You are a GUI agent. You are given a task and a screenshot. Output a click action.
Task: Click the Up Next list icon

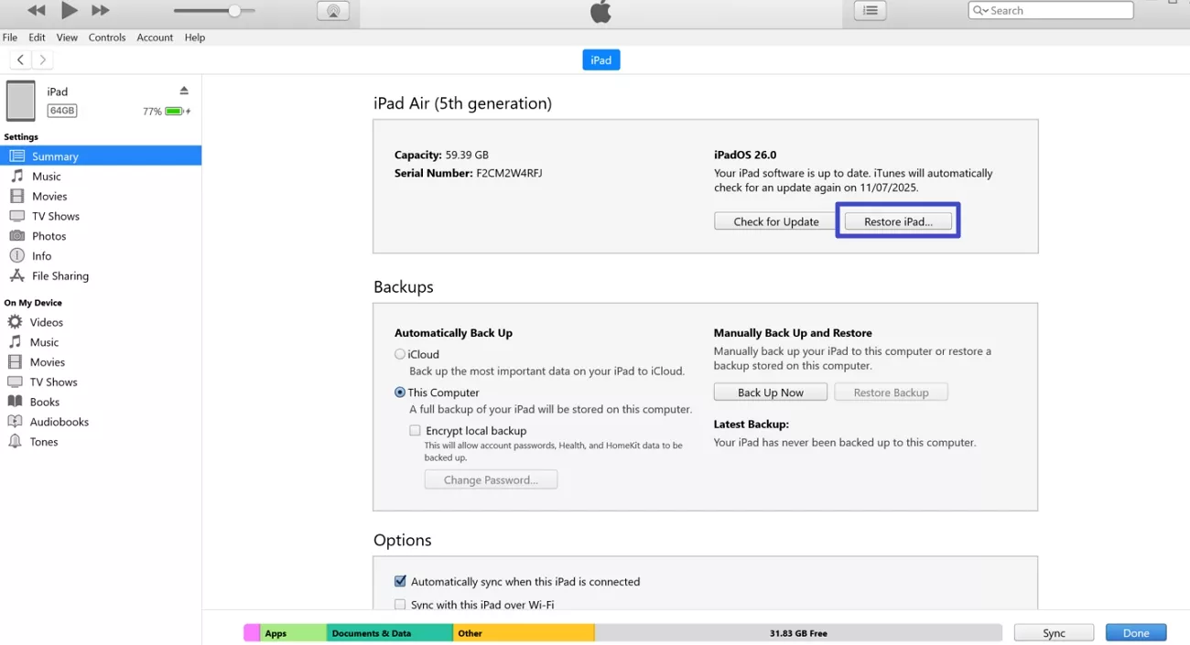(869, 10)
